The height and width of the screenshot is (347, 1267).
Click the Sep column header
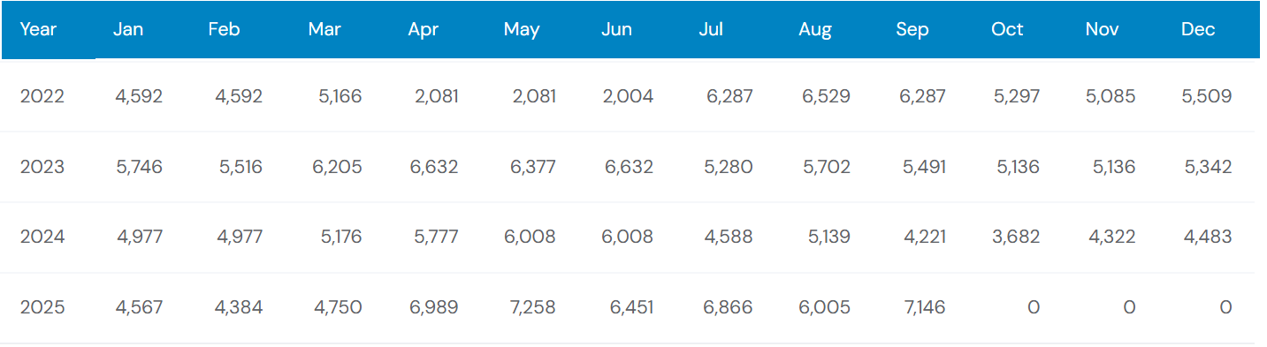click(x=912, y=29)
